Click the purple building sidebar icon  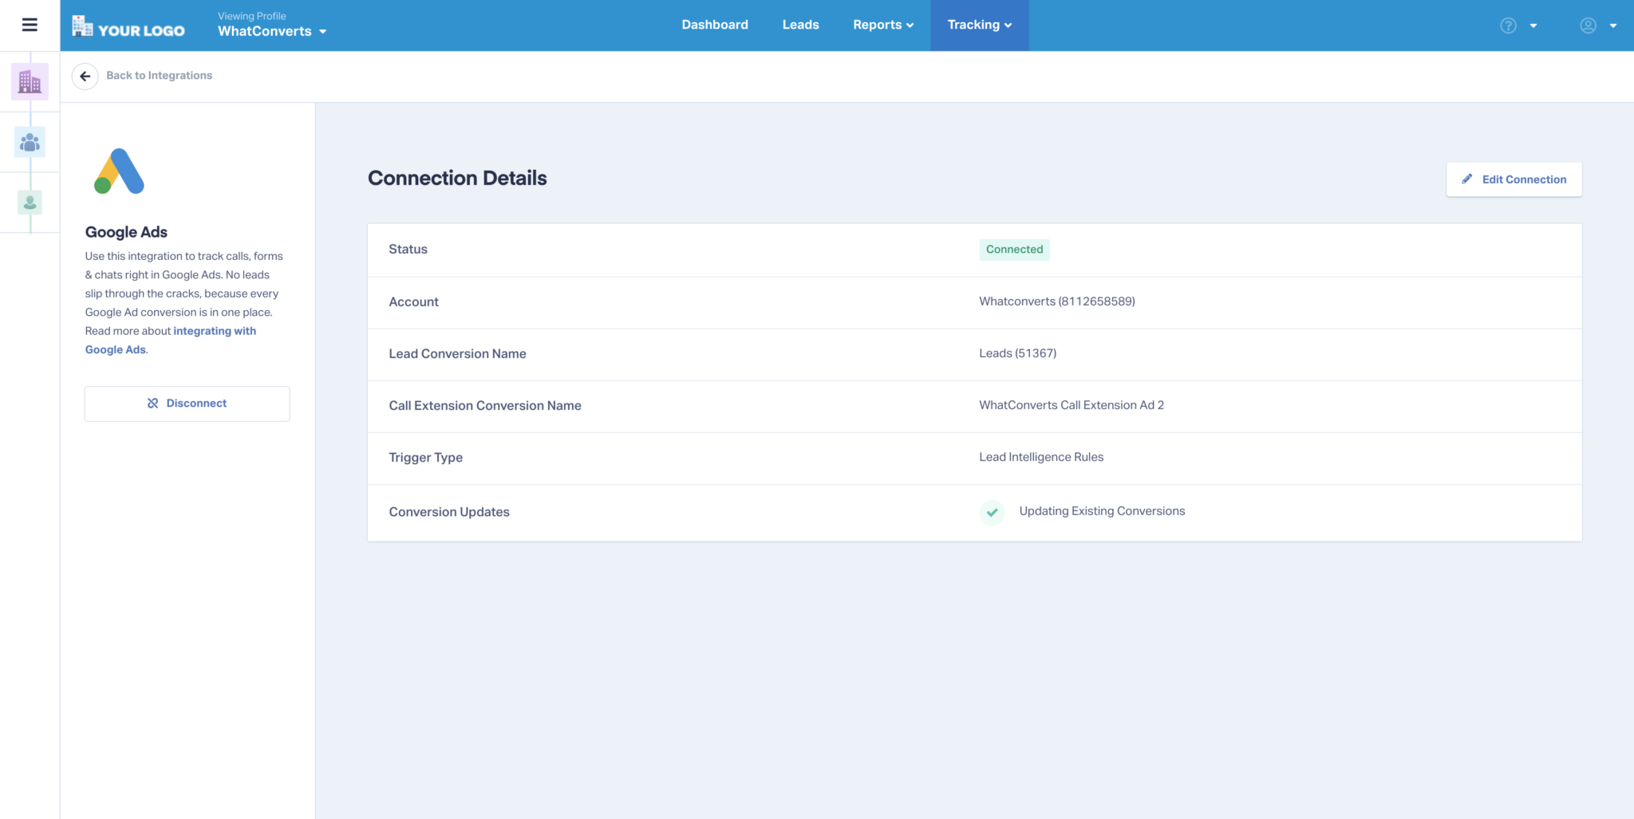coord(30,81)
